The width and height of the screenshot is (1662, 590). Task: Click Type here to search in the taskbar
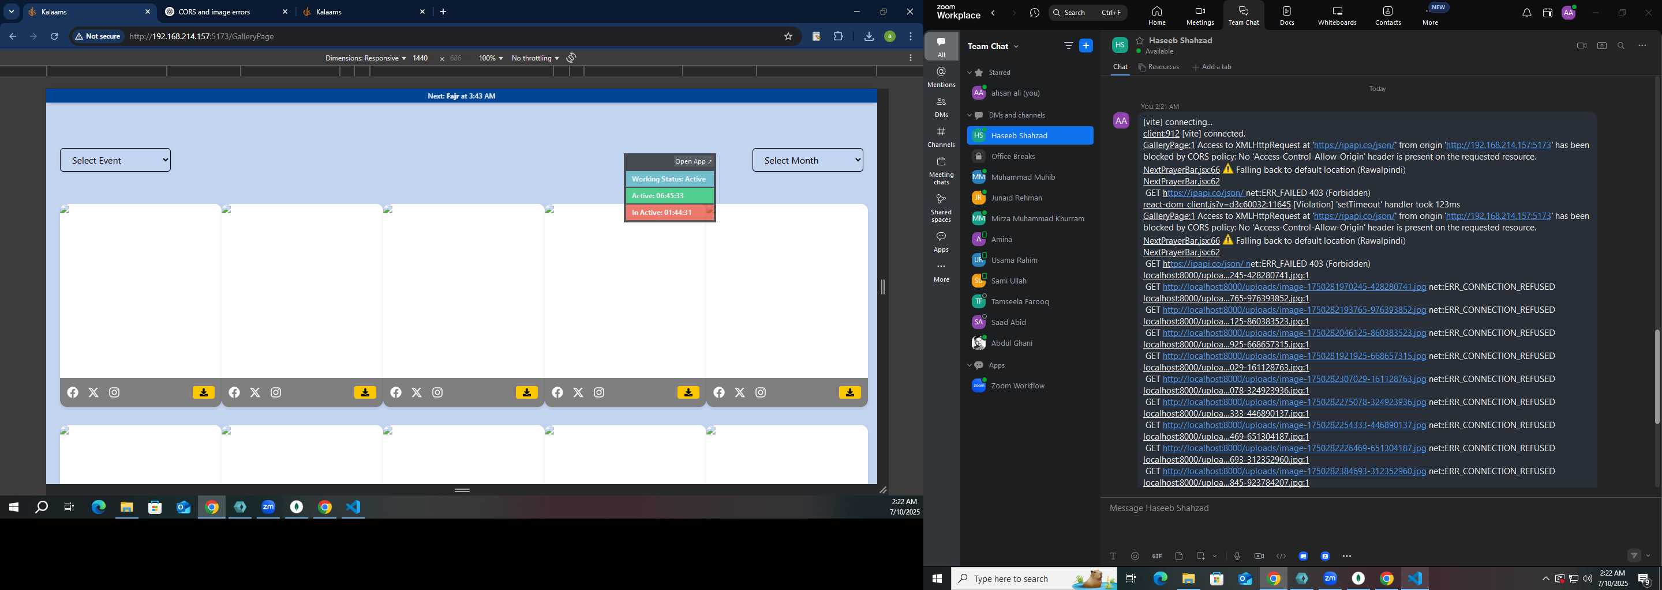[1034, 578]
